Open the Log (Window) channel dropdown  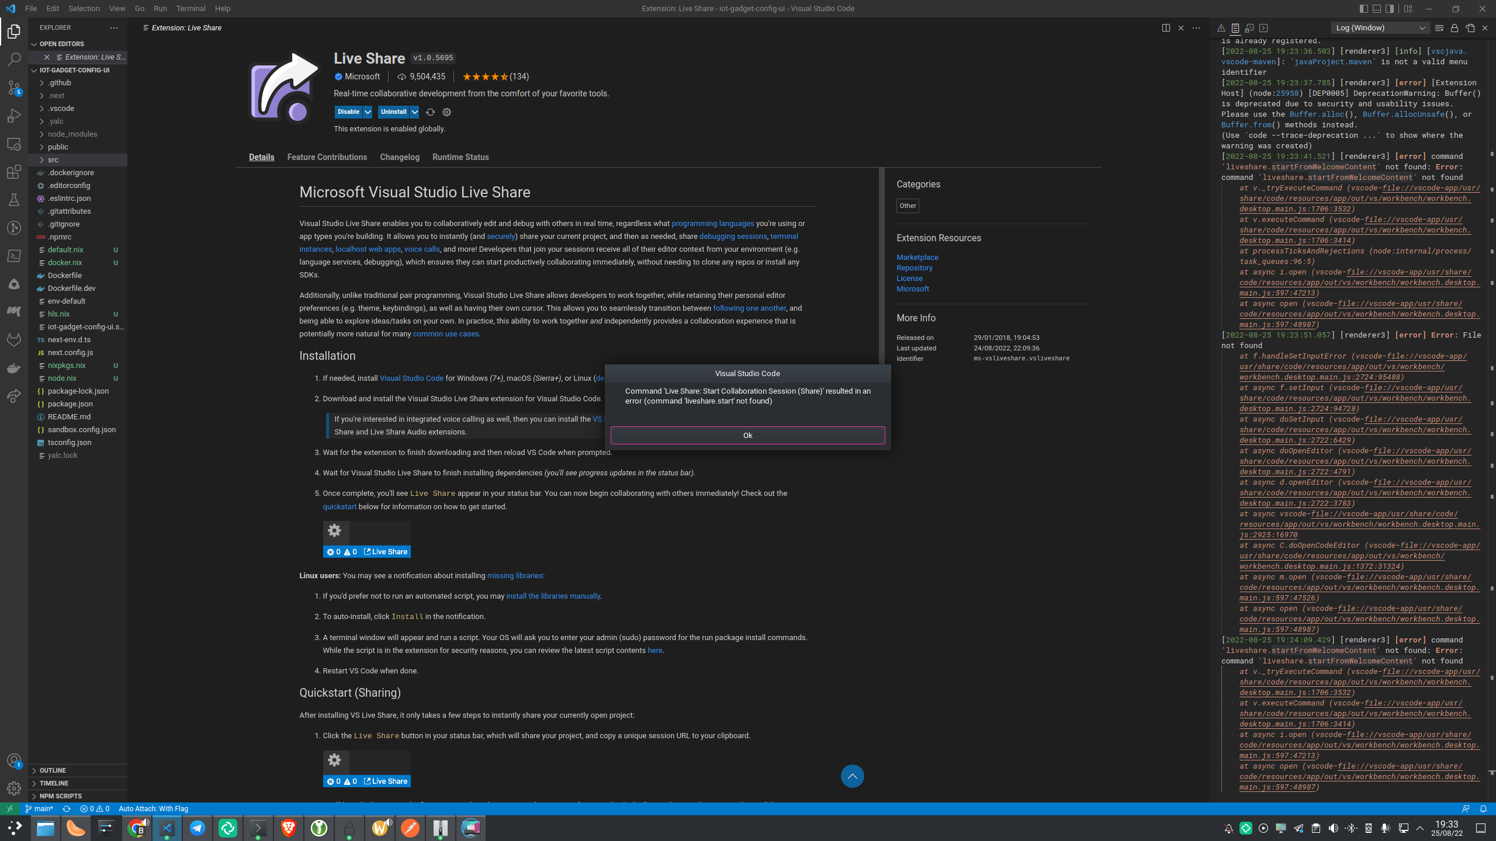1380,27
